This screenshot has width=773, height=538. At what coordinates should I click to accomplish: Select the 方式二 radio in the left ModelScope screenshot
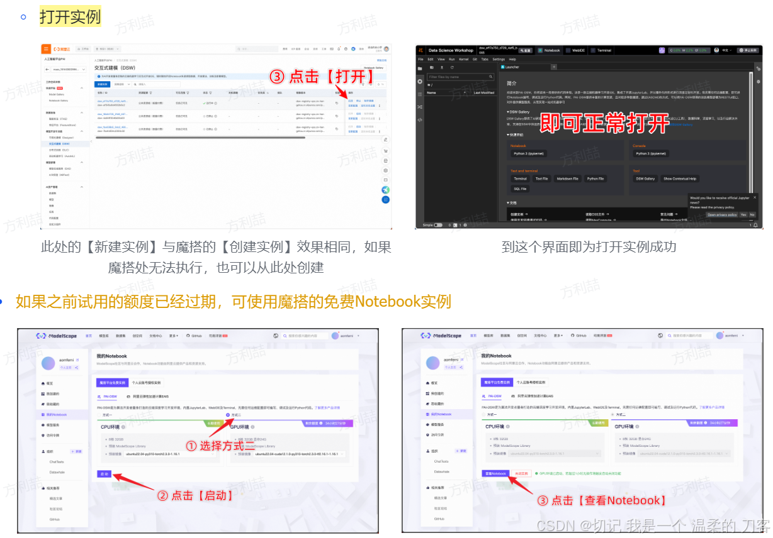click(x=227, y=415)
